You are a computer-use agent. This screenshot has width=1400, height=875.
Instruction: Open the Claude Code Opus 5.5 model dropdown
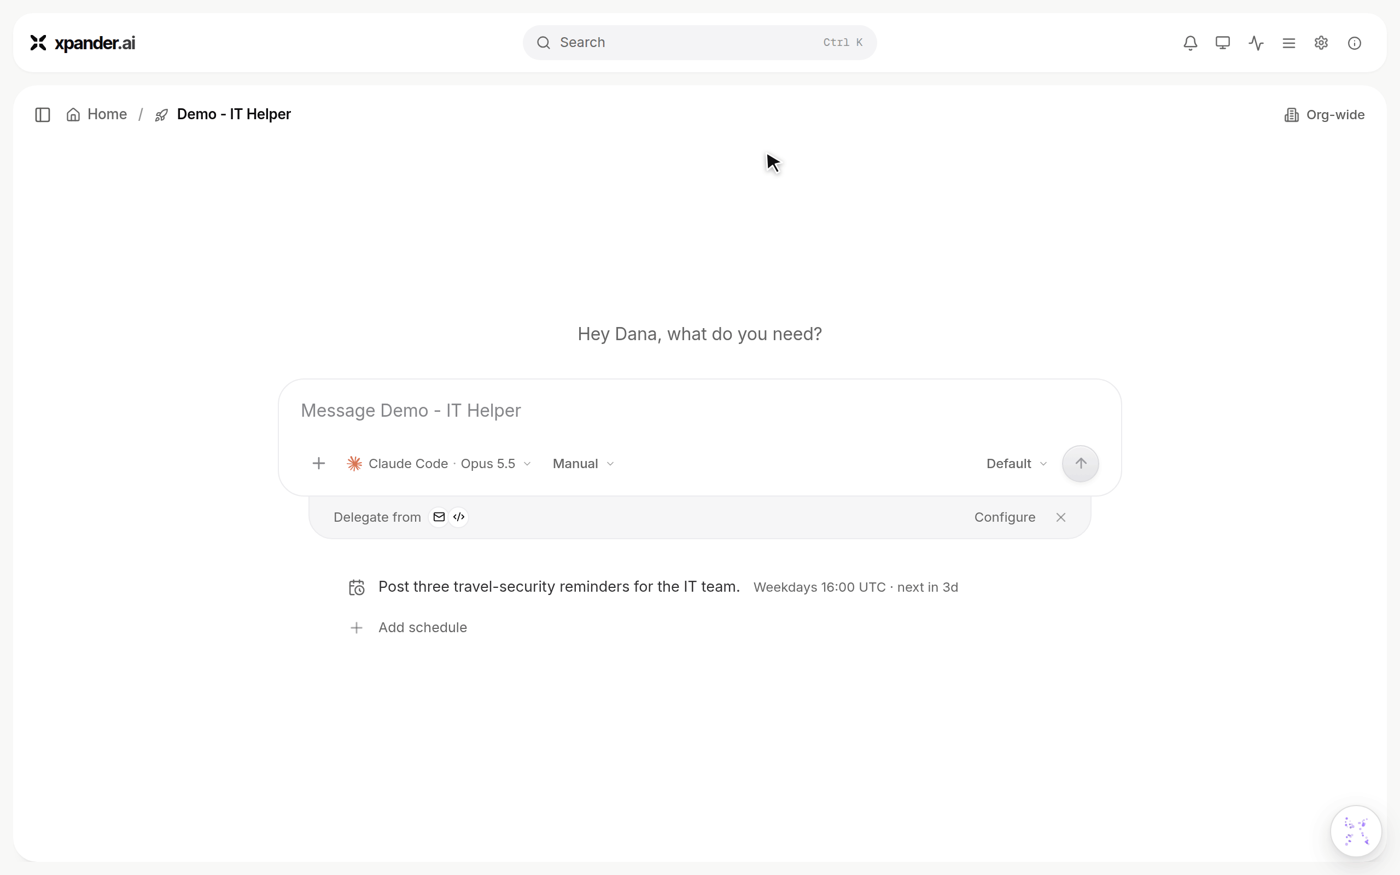click(439, 464)
